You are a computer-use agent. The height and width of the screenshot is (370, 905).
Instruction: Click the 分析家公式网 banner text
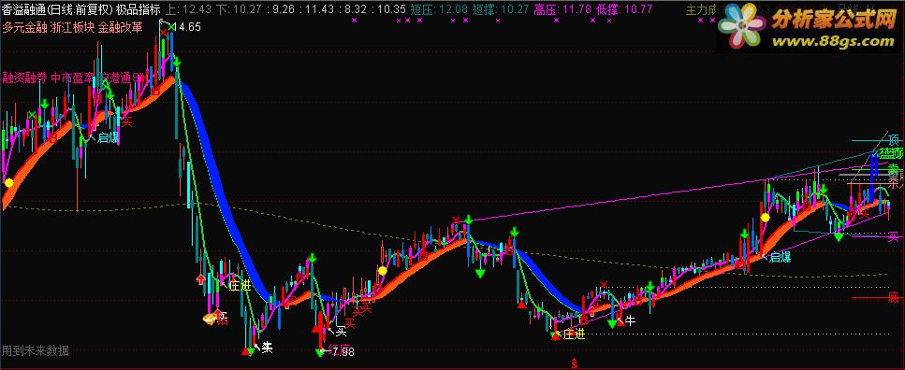point(833,21)
